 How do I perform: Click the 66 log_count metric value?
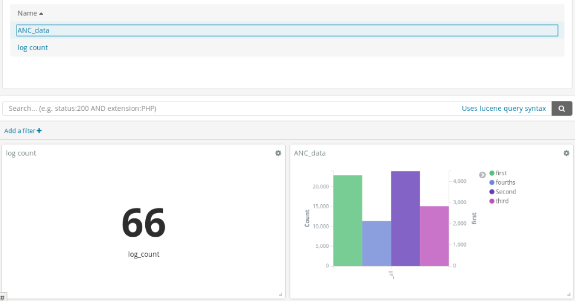[143, 223]
